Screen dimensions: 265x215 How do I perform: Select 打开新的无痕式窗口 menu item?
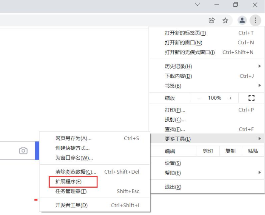click(x=190, y=52)
